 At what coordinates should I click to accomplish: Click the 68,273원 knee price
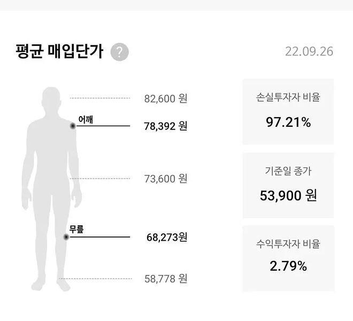(x=166, y=237)
